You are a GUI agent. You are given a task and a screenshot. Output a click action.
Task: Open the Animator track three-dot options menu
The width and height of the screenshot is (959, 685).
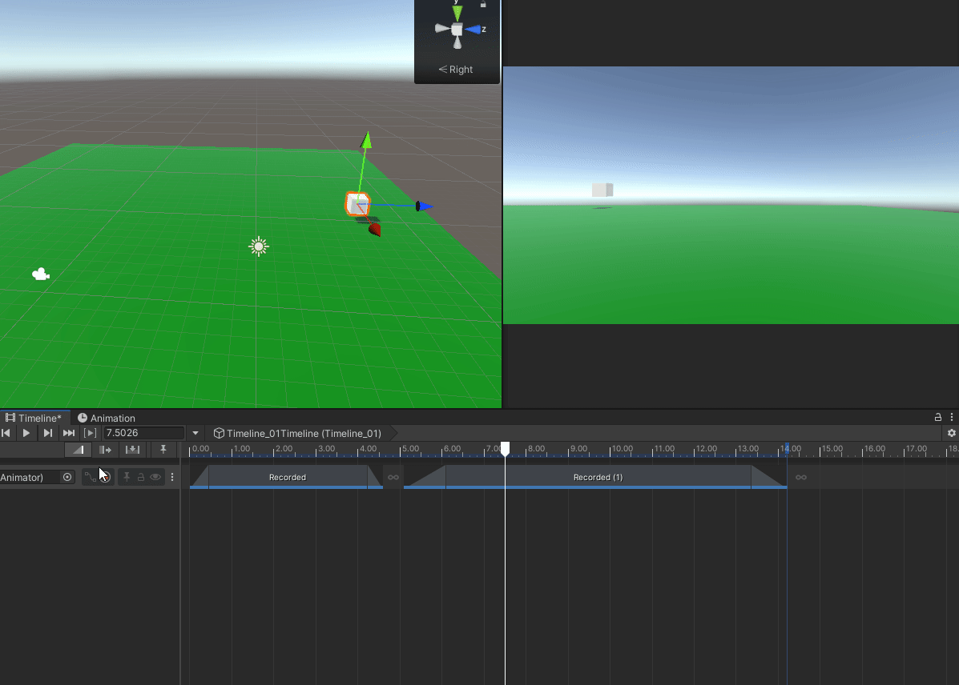172,477
